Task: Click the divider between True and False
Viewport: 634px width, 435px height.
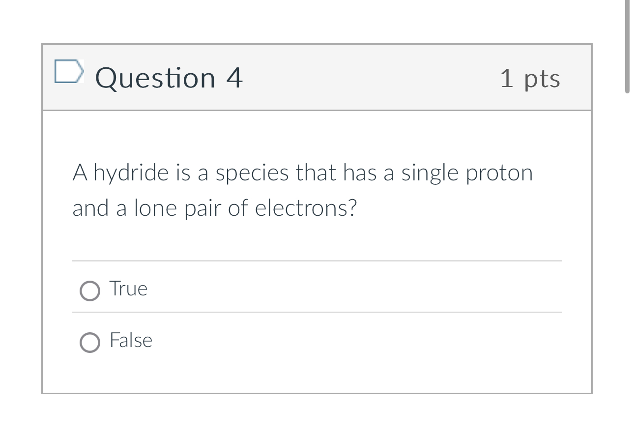Action: pos(317,312)
